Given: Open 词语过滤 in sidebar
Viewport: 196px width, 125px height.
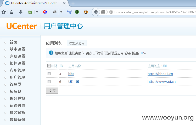Looking at the screenshot, I should coord(17,105).
